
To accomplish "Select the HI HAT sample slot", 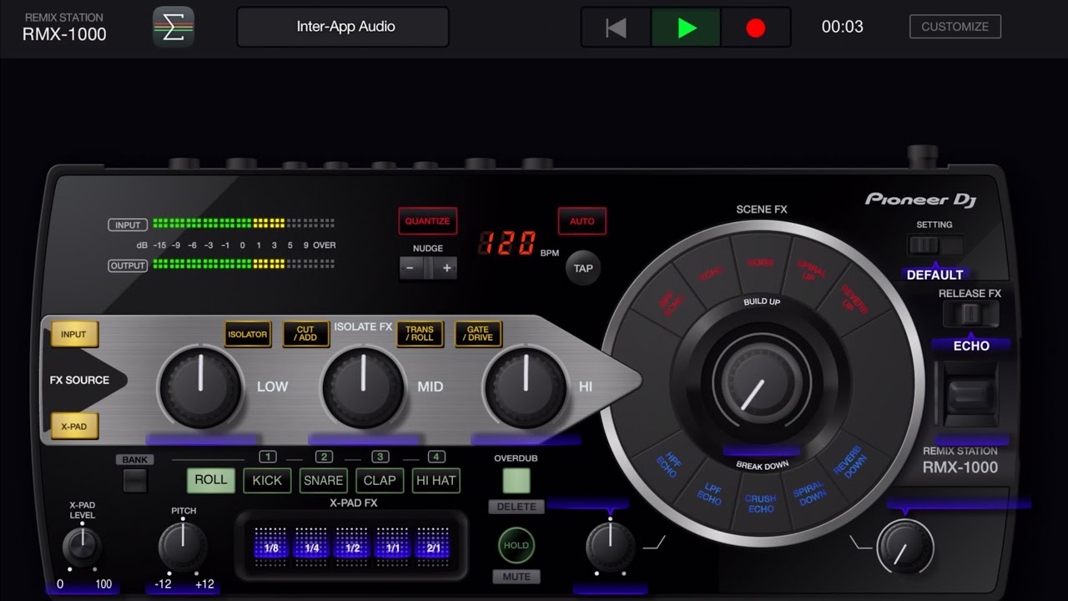I will pos(436,480).
